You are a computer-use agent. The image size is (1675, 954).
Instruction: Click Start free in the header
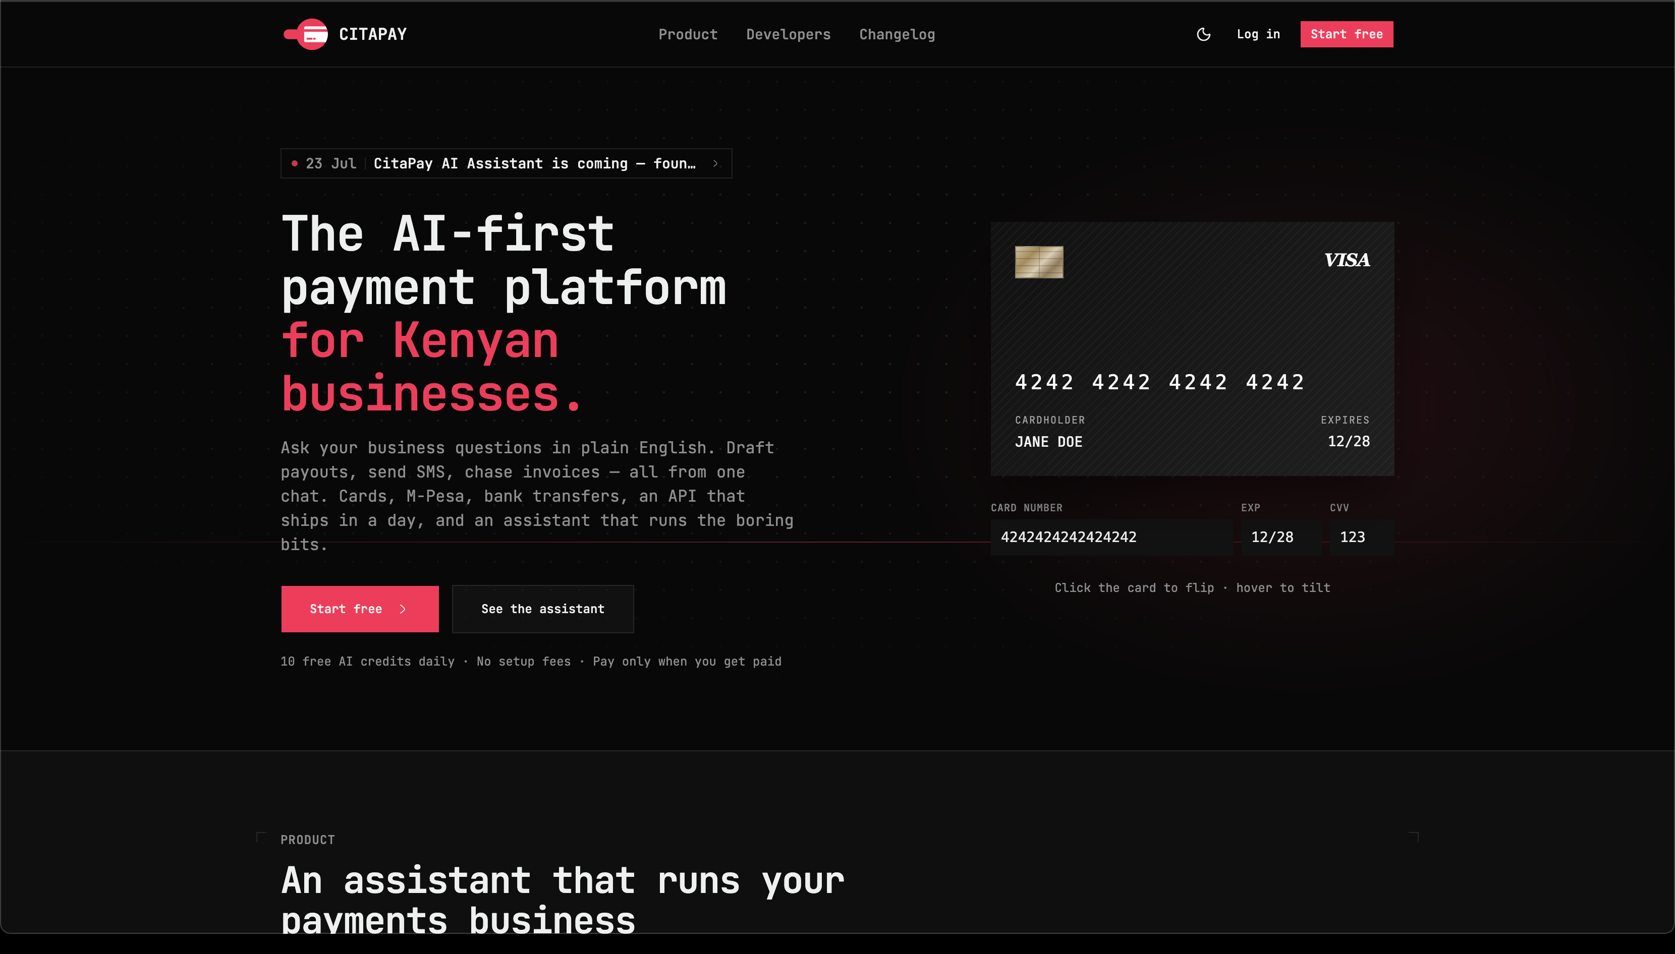(x=1347, y=34)
